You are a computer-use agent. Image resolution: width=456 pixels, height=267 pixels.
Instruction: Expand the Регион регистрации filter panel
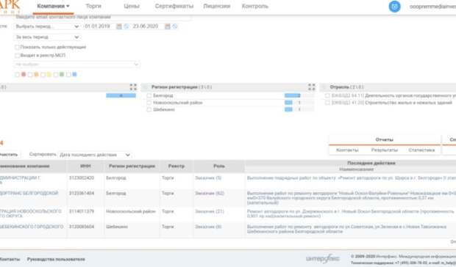311,87
